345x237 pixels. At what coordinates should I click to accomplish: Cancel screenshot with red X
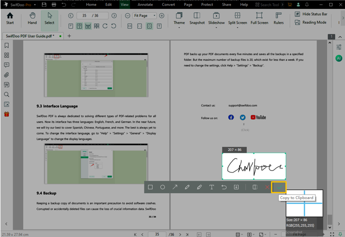point(267,187)
